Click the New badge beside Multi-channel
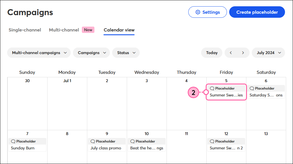The image size is (293, 164). [88, 30]
